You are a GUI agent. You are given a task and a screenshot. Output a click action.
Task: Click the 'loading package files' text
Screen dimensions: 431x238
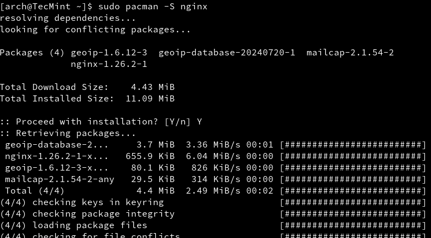tap(90, 225)
